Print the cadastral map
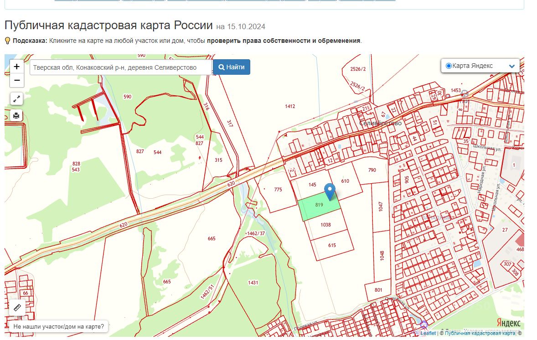Viewport: 537px width, 340px height. [x=16, y=116]
